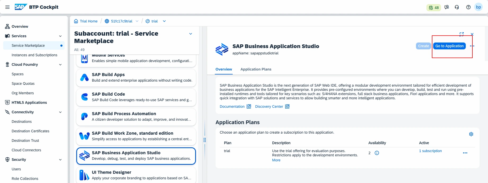
Task: Click the SAP Build Work Zone tile icon
Action: point(84,136)
